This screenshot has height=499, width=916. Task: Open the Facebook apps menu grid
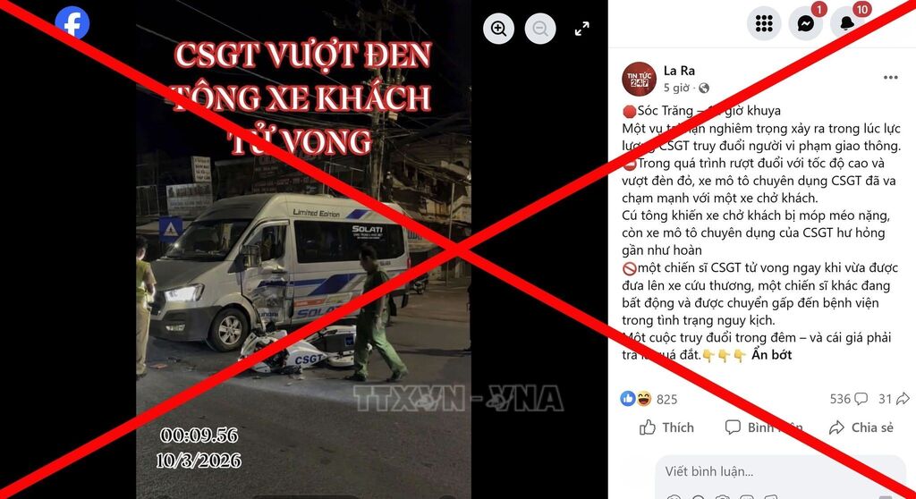[764, 23]
